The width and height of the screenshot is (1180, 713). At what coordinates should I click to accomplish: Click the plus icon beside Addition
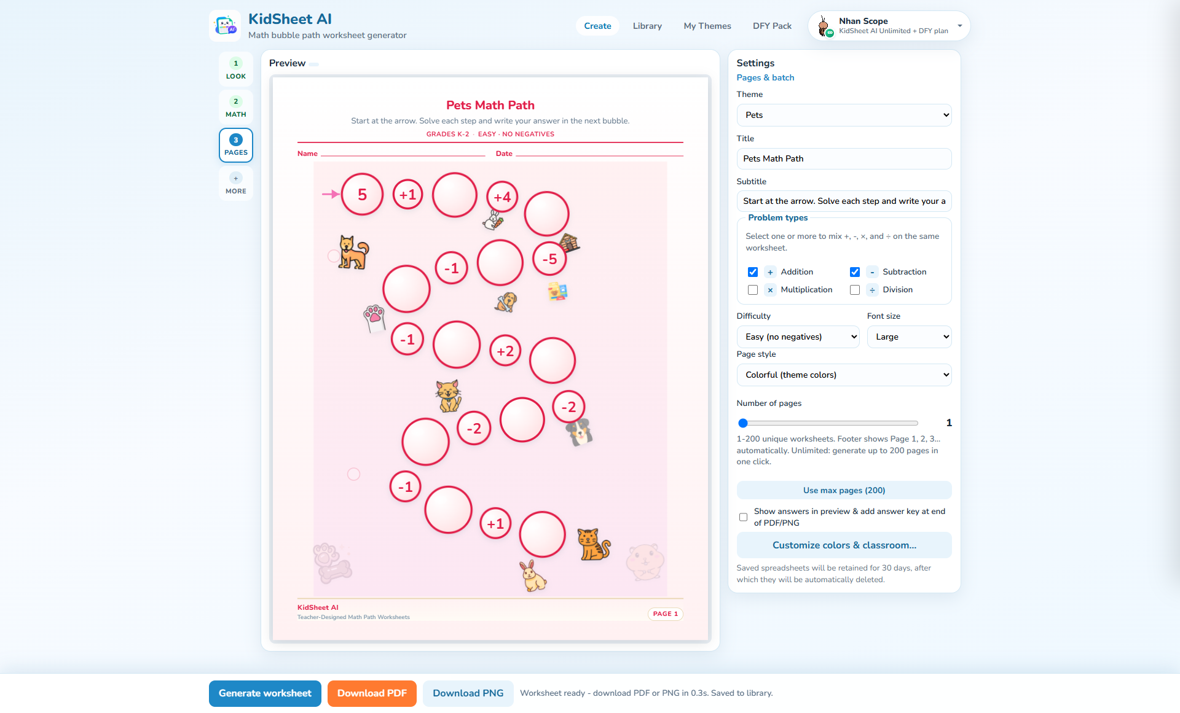(x=770, y=272)
